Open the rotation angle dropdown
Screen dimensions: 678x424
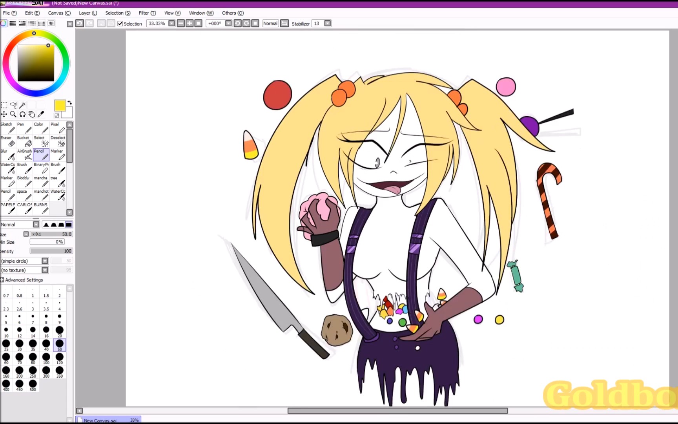[x=228, y=24]
